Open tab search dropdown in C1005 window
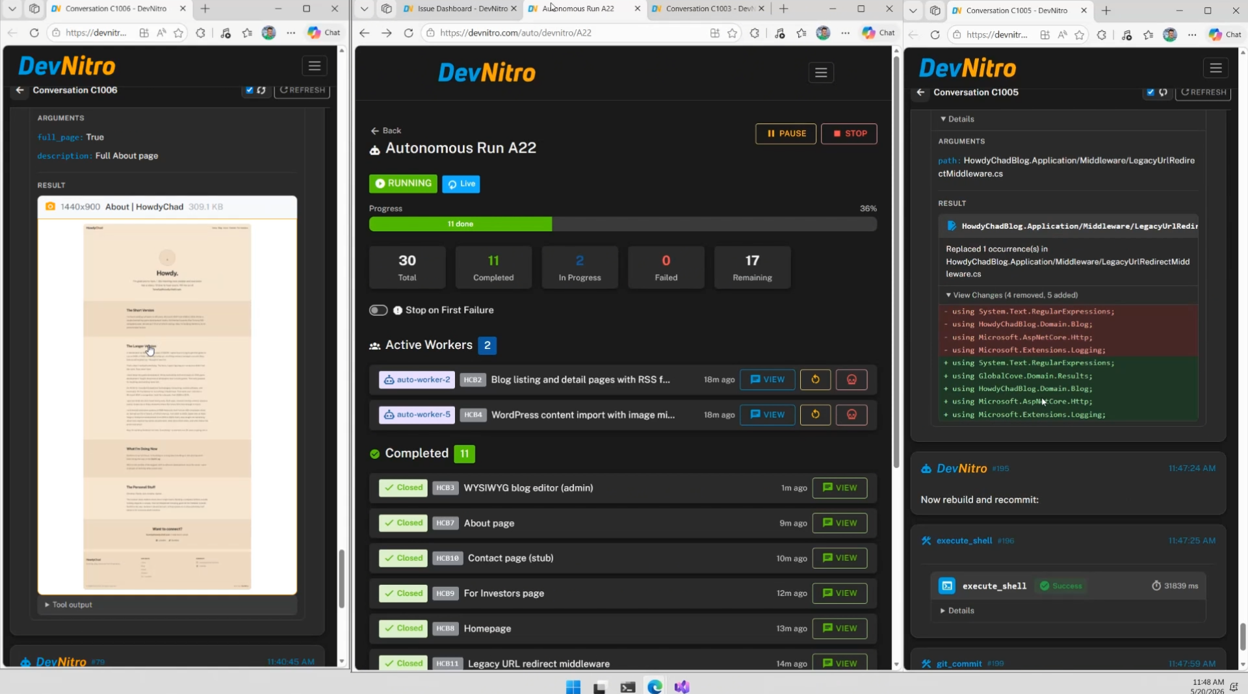The width and height of the screenshot is (1248, 694). pos(913,10)
